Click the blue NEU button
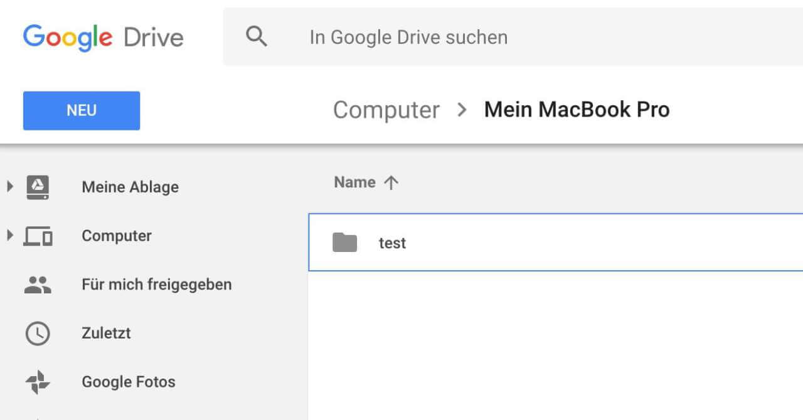The image size is (803, 420). (82, 110)
